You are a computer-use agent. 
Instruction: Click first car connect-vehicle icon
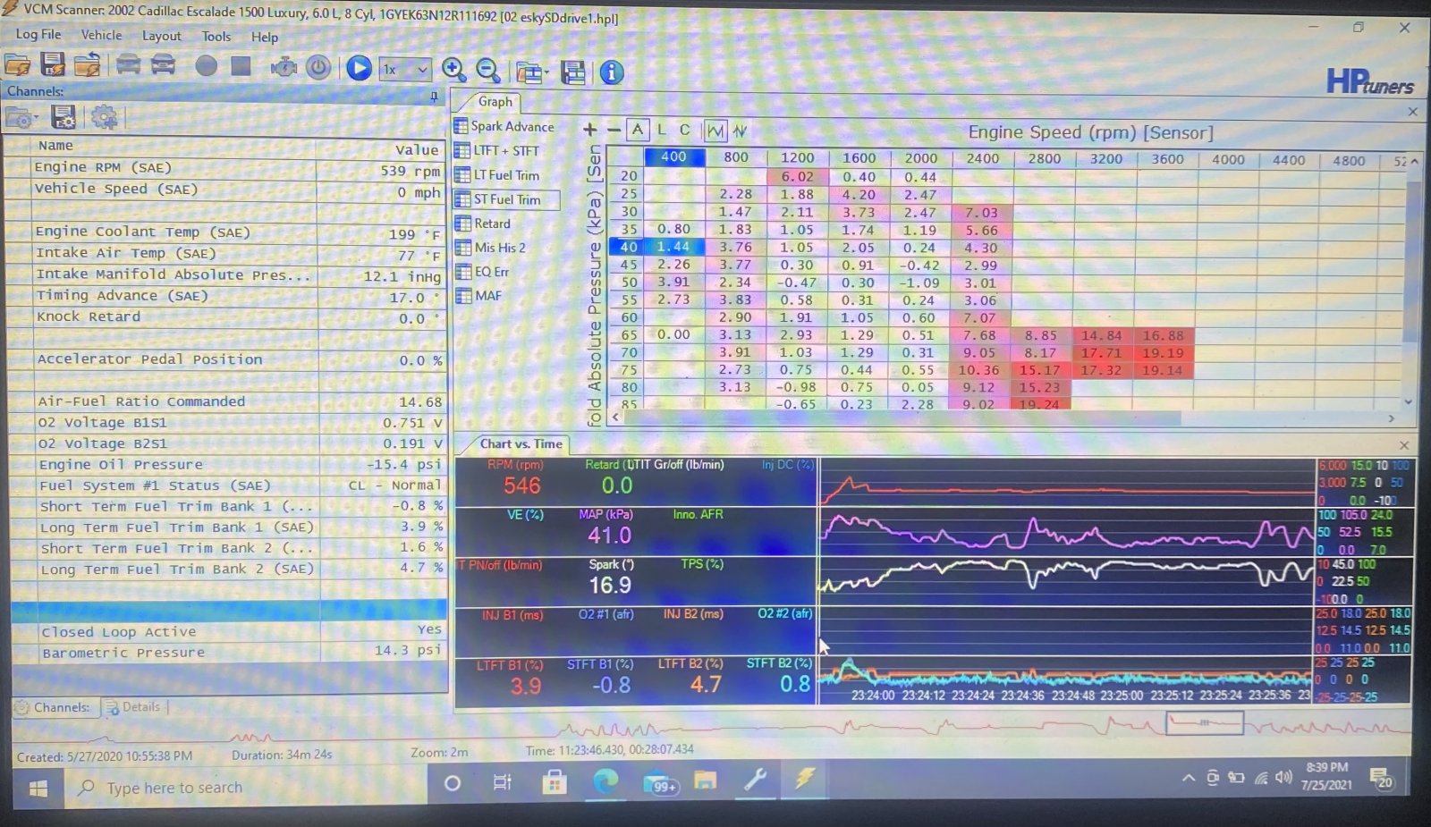pyautogui.click(x=128, y=65)
